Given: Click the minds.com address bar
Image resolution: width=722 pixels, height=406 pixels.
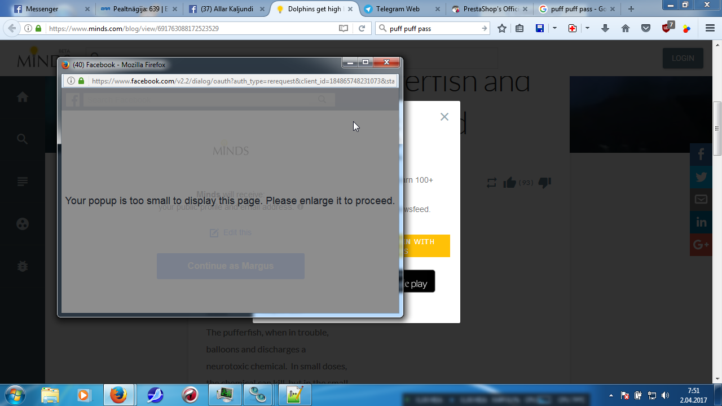Looking at the screenshot, I should 192,28.
